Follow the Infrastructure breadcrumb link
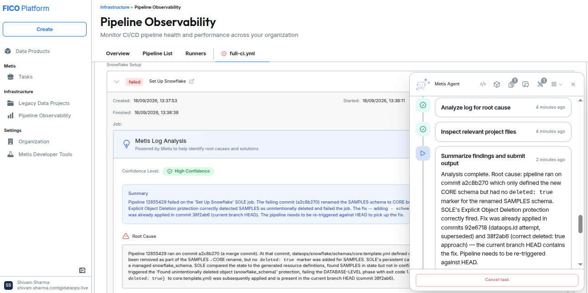The image size is (588, 293). pos(115,7)
